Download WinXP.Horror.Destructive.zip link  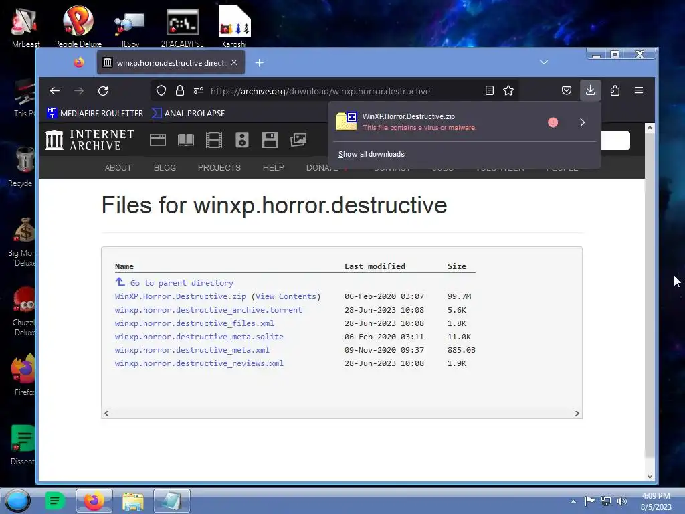click(181, 296)
